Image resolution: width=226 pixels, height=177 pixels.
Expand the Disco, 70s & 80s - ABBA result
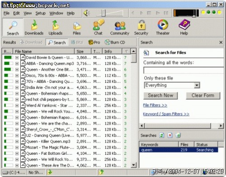[x=17, y=76]
